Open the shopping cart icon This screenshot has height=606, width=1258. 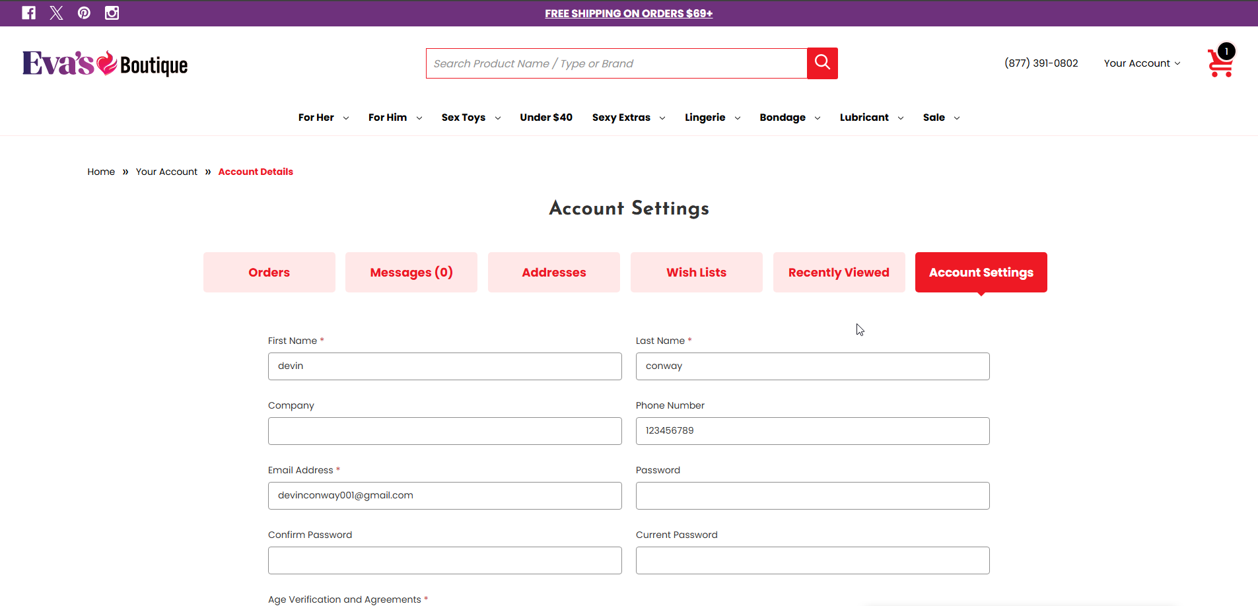(1220, 61)
